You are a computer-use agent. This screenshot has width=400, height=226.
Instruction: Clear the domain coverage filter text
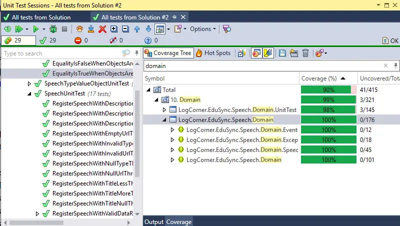[x=385, y=66]
